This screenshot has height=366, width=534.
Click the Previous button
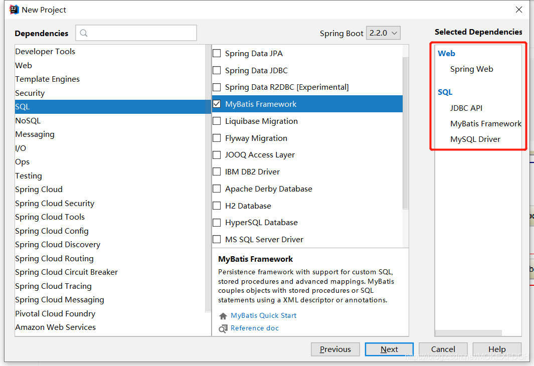click(x=335, y=349)
